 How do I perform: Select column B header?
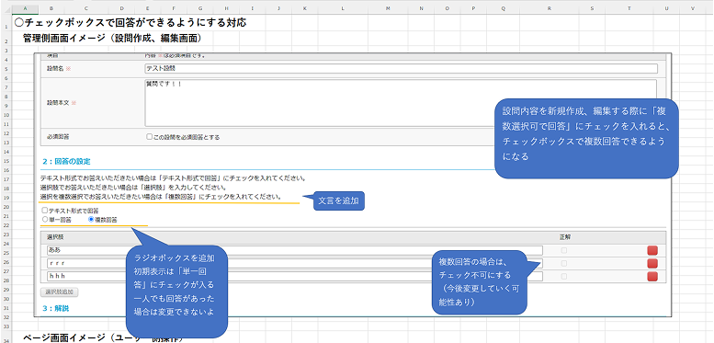51,8
